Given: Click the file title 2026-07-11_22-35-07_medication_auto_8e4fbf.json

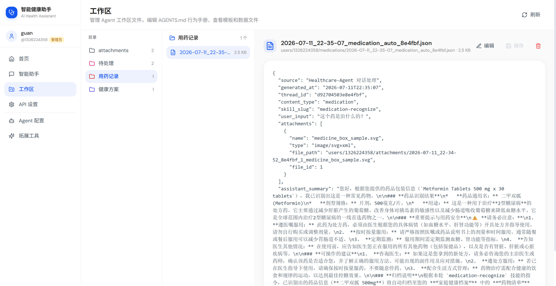Looking at the screenshot, I should coord(356,43).
